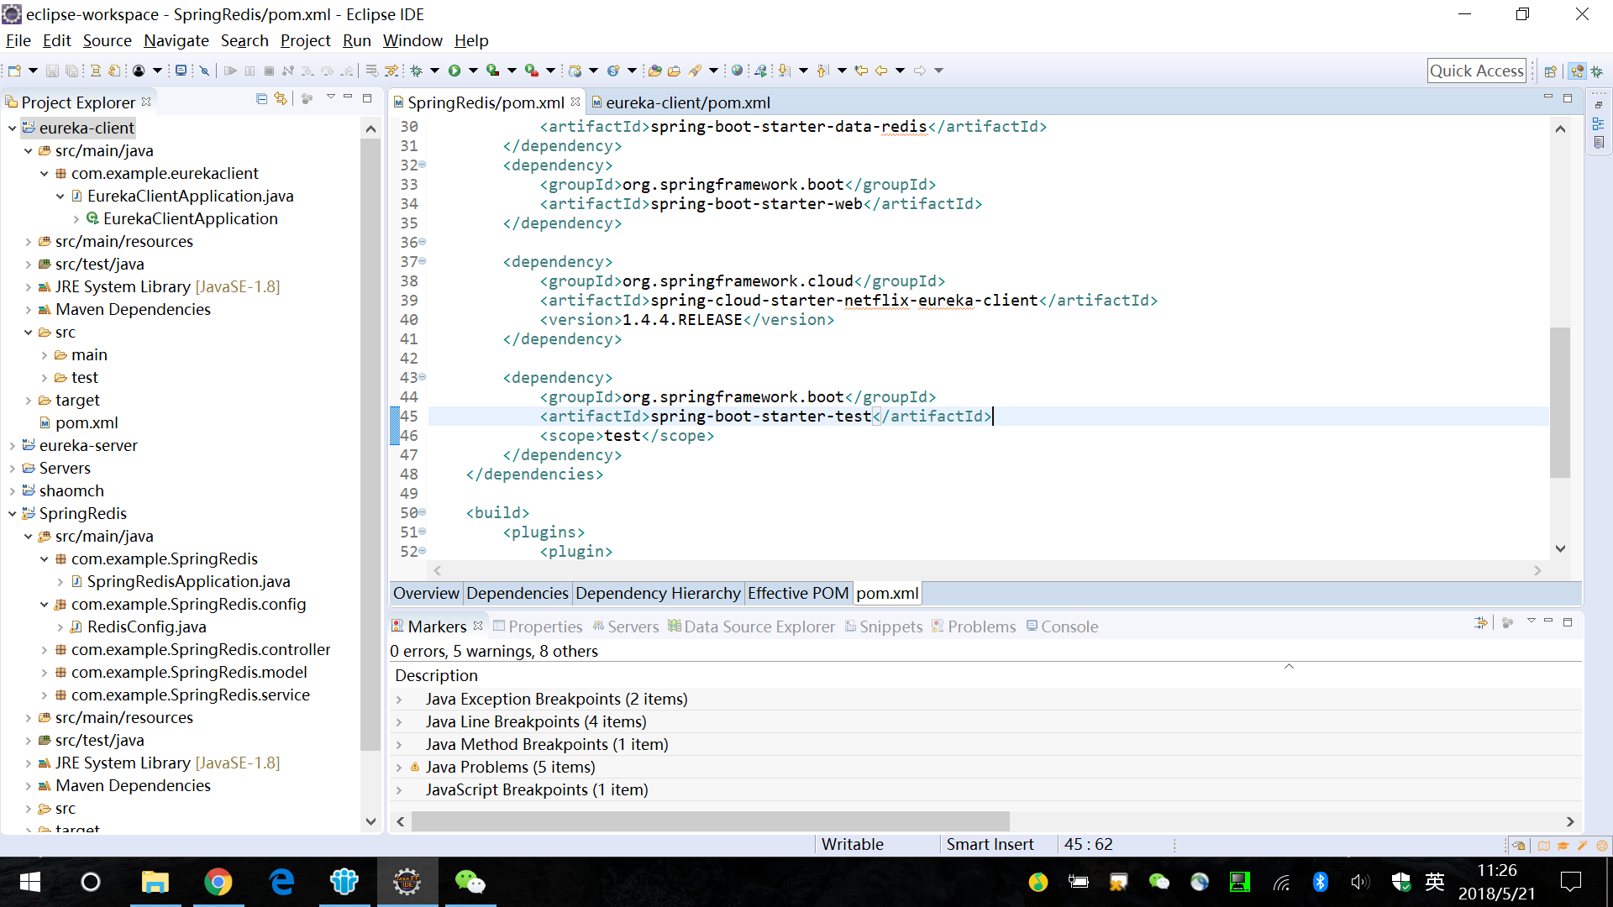The width and height of the screenshot is (1613, 907).
Task: Maximize the editor area
Action: point(1567,98)
